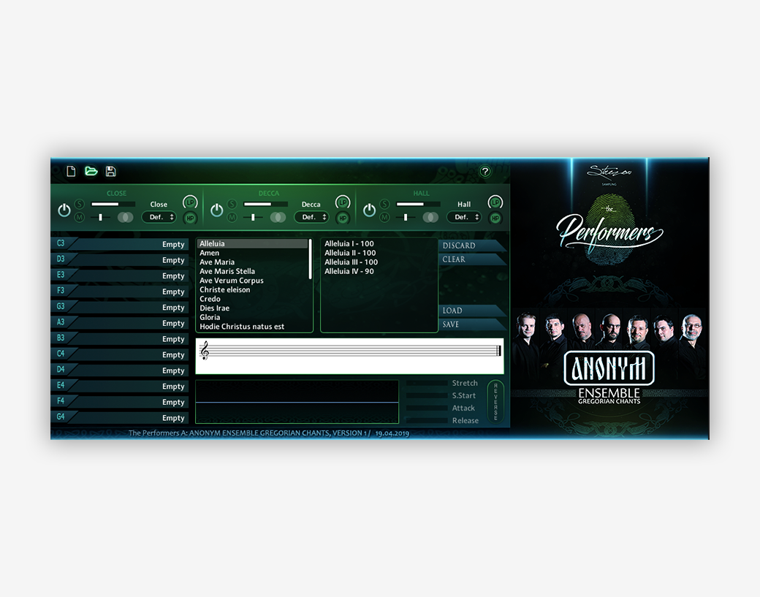Select the B3 key slot
This screenshot has width=760, height=597.
120,338
